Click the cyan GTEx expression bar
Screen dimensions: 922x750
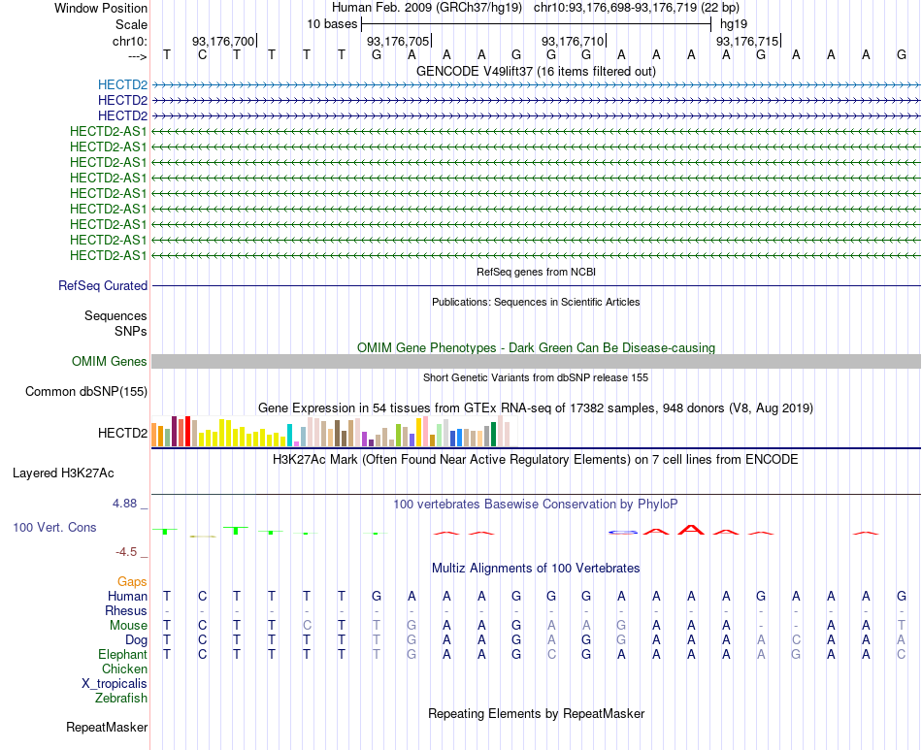pos(289,435)
